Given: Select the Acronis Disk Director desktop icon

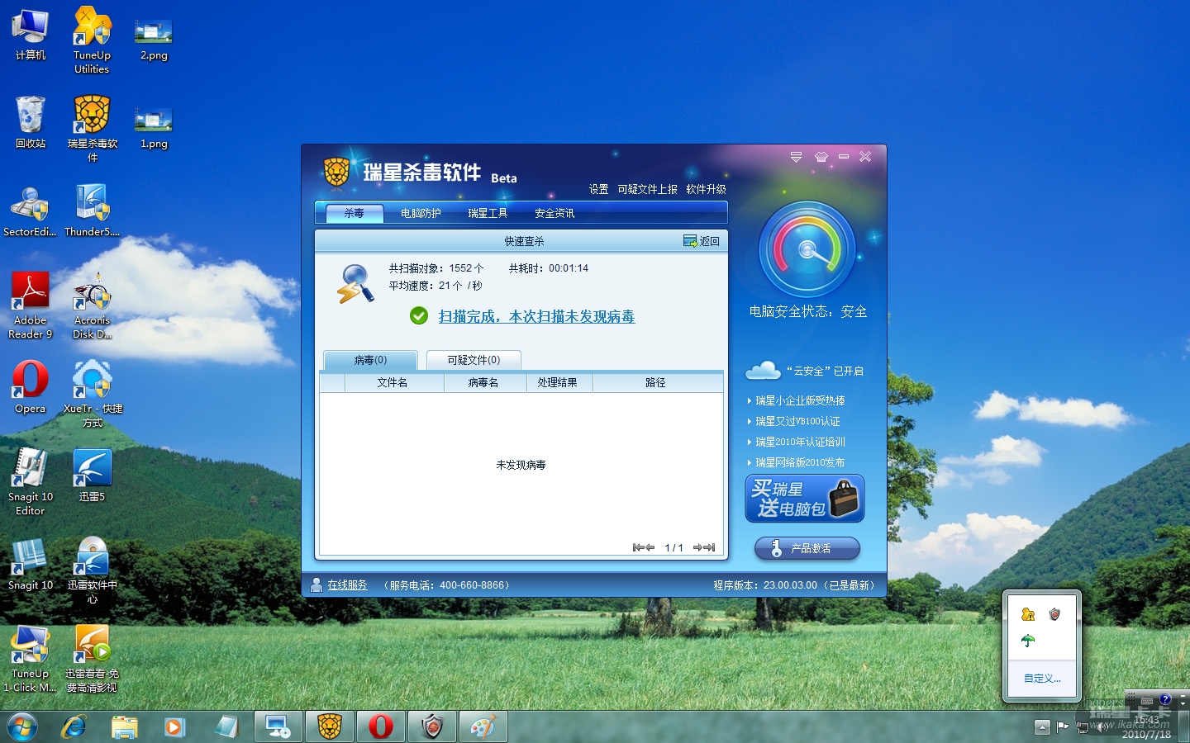Looking at the screenshot, I should (92, 305).
